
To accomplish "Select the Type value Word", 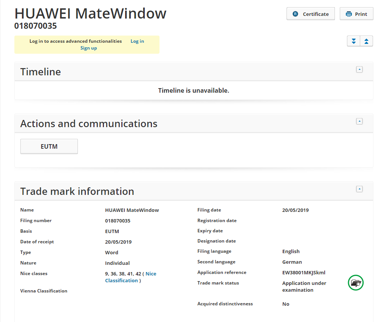I will (111, 252).
